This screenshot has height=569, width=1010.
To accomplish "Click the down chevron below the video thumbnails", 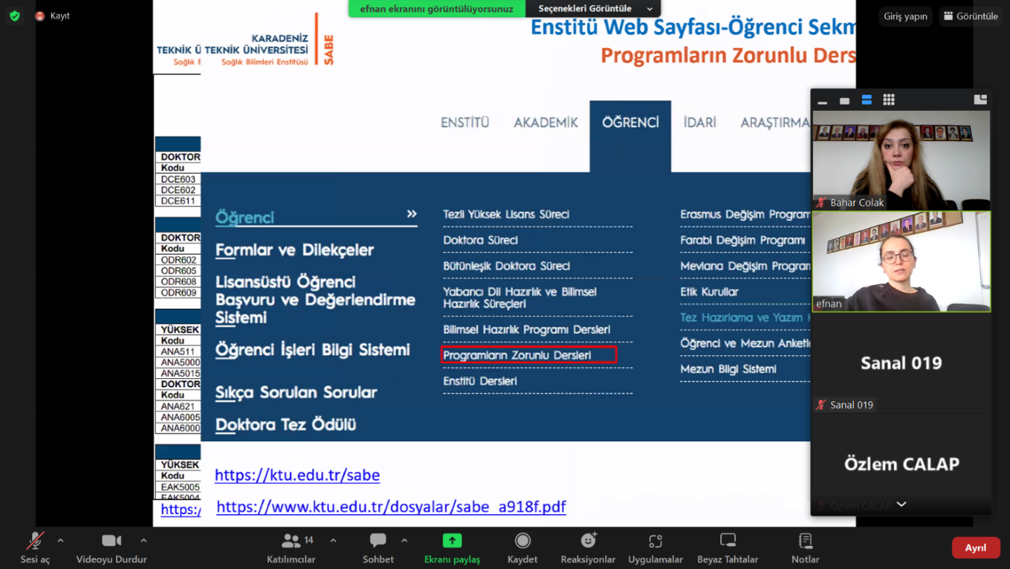I will point(902,504).
